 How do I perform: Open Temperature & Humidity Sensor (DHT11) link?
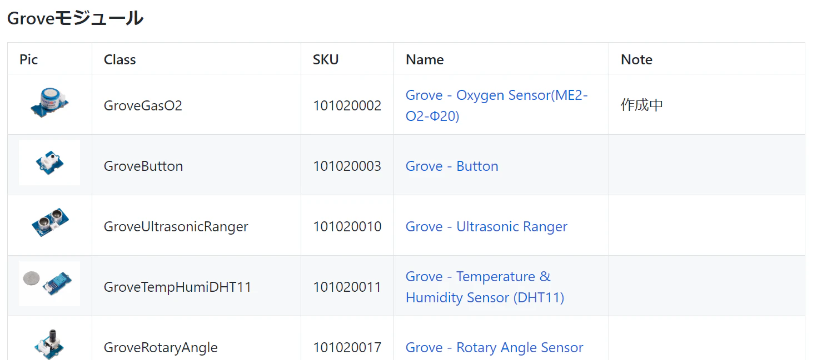click(485, 287)
